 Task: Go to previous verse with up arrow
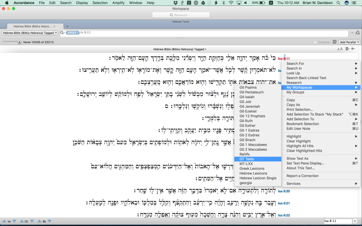[x=4, y=221]
